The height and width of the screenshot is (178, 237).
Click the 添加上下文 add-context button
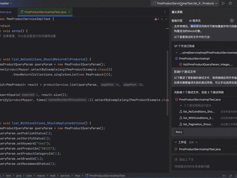click(x=184, y=159)
